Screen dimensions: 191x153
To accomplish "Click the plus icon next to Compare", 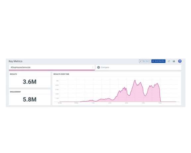I will click(x=98, y=67).
